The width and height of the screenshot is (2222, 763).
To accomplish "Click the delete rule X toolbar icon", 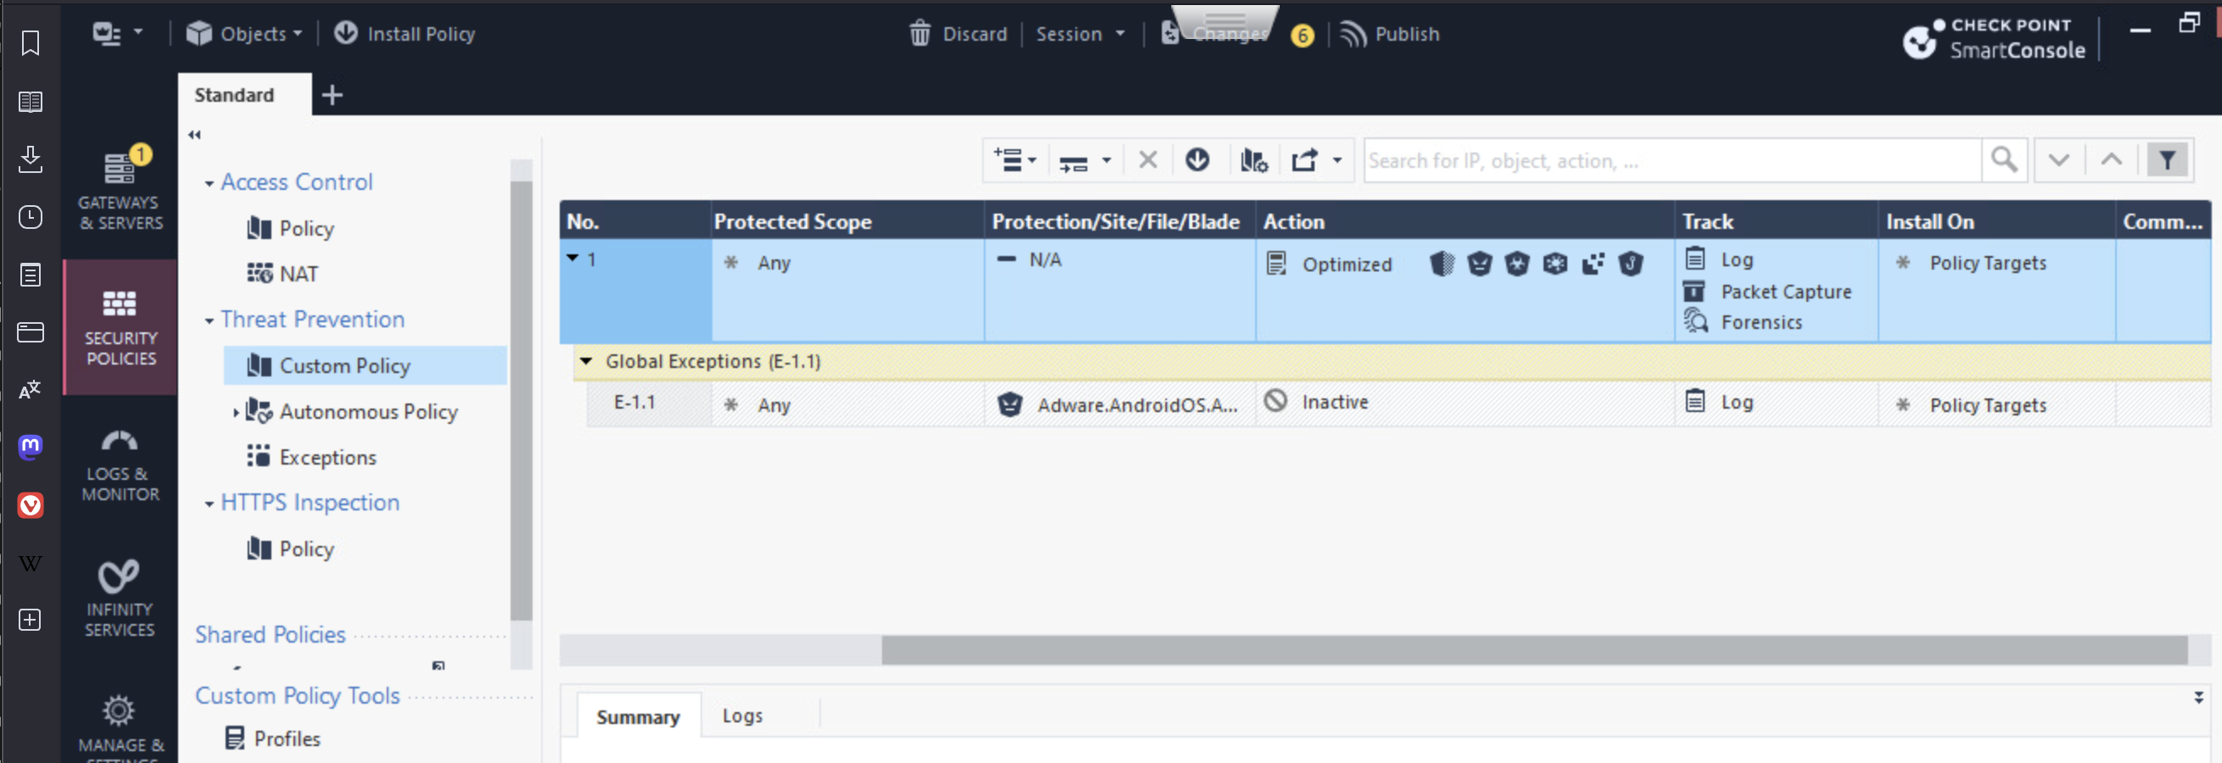I will click(x=1147, y=160).
